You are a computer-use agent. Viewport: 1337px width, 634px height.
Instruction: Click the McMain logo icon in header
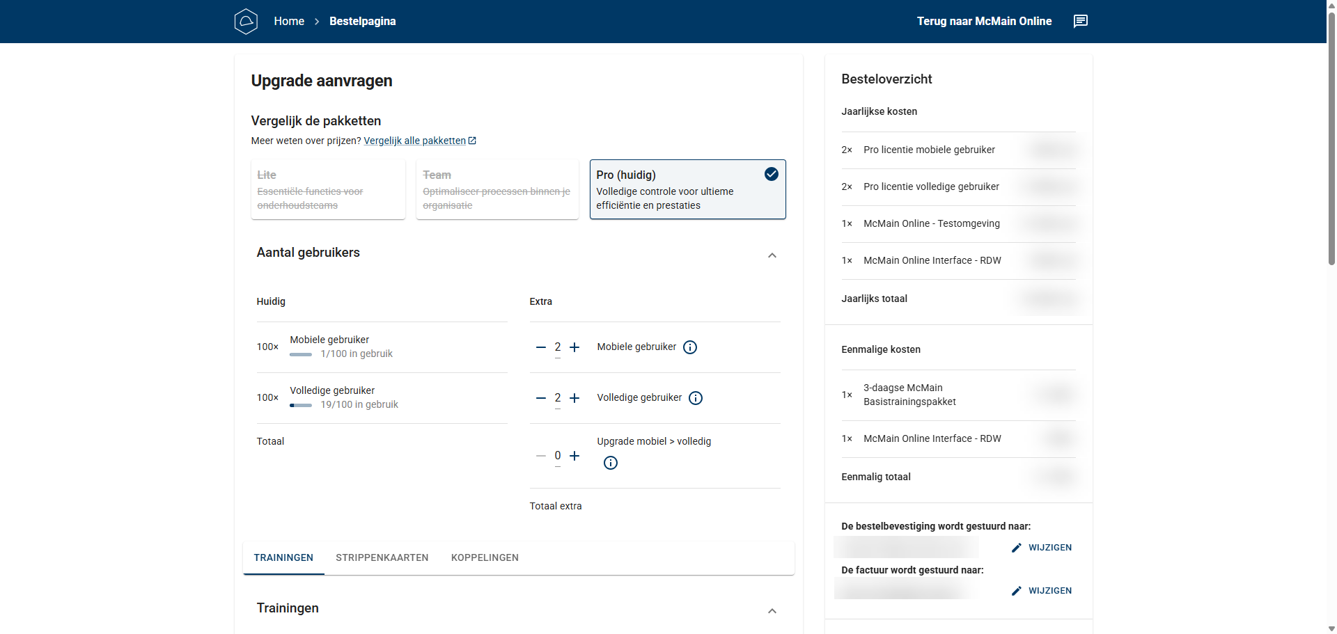tap(246, 22)
